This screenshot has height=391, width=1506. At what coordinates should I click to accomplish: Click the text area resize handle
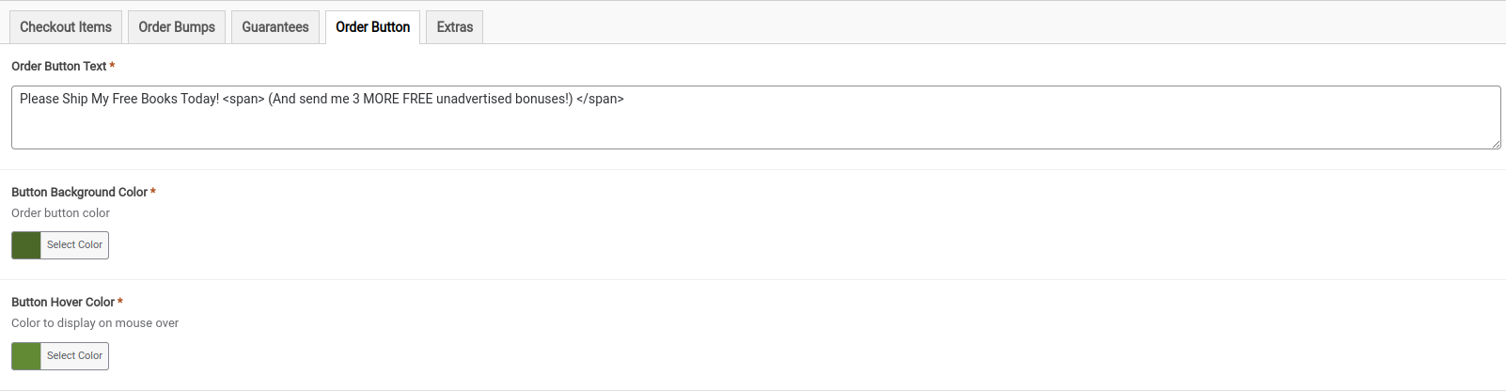(x=1496, y=144)
